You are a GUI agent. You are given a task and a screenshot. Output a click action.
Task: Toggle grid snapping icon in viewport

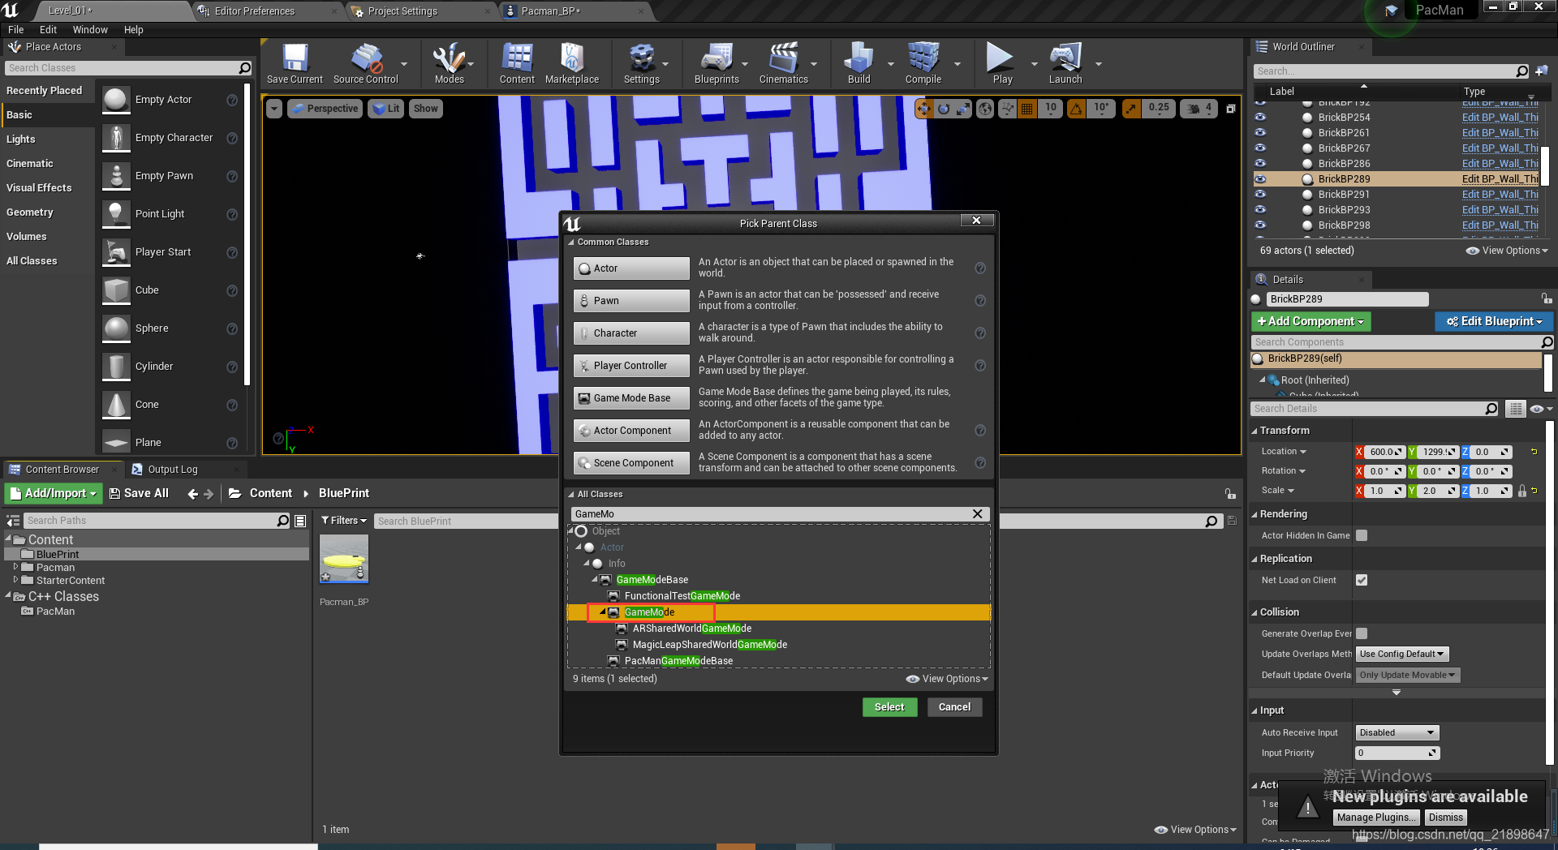tap(1027, 109)
